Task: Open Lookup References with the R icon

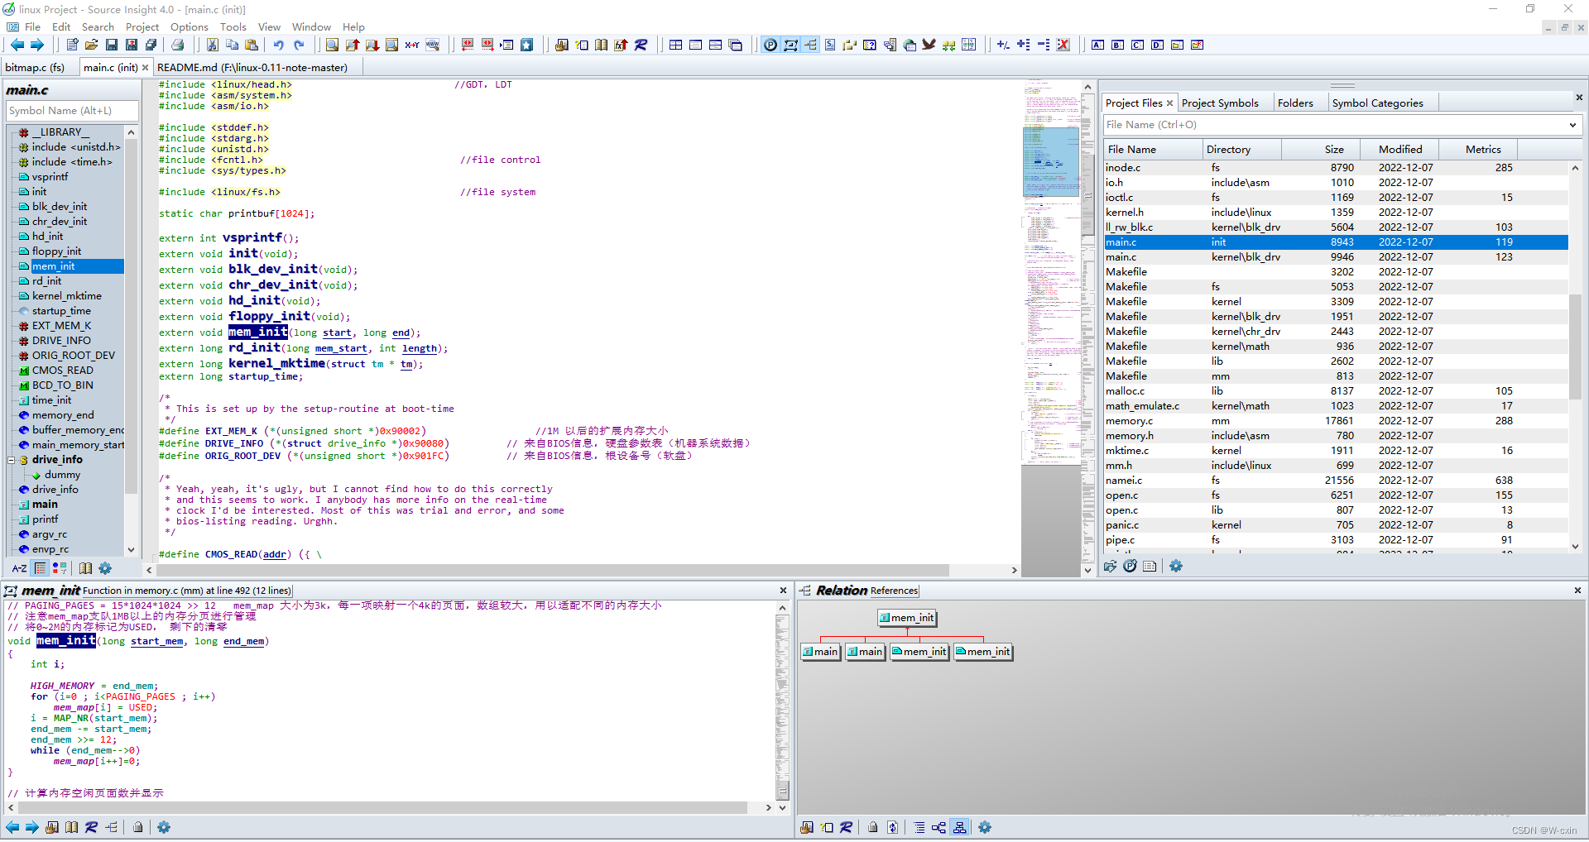Action: coord(641,45)
